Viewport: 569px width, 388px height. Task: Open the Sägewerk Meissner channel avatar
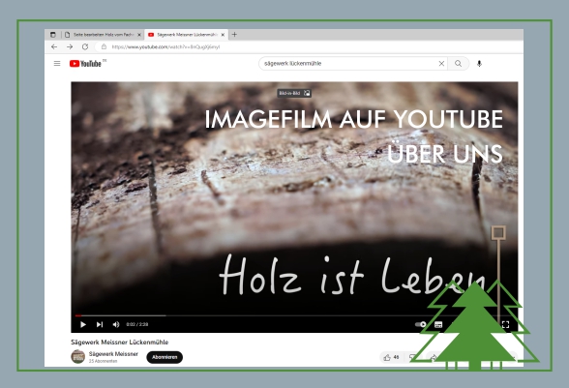(x=77, y=357)
